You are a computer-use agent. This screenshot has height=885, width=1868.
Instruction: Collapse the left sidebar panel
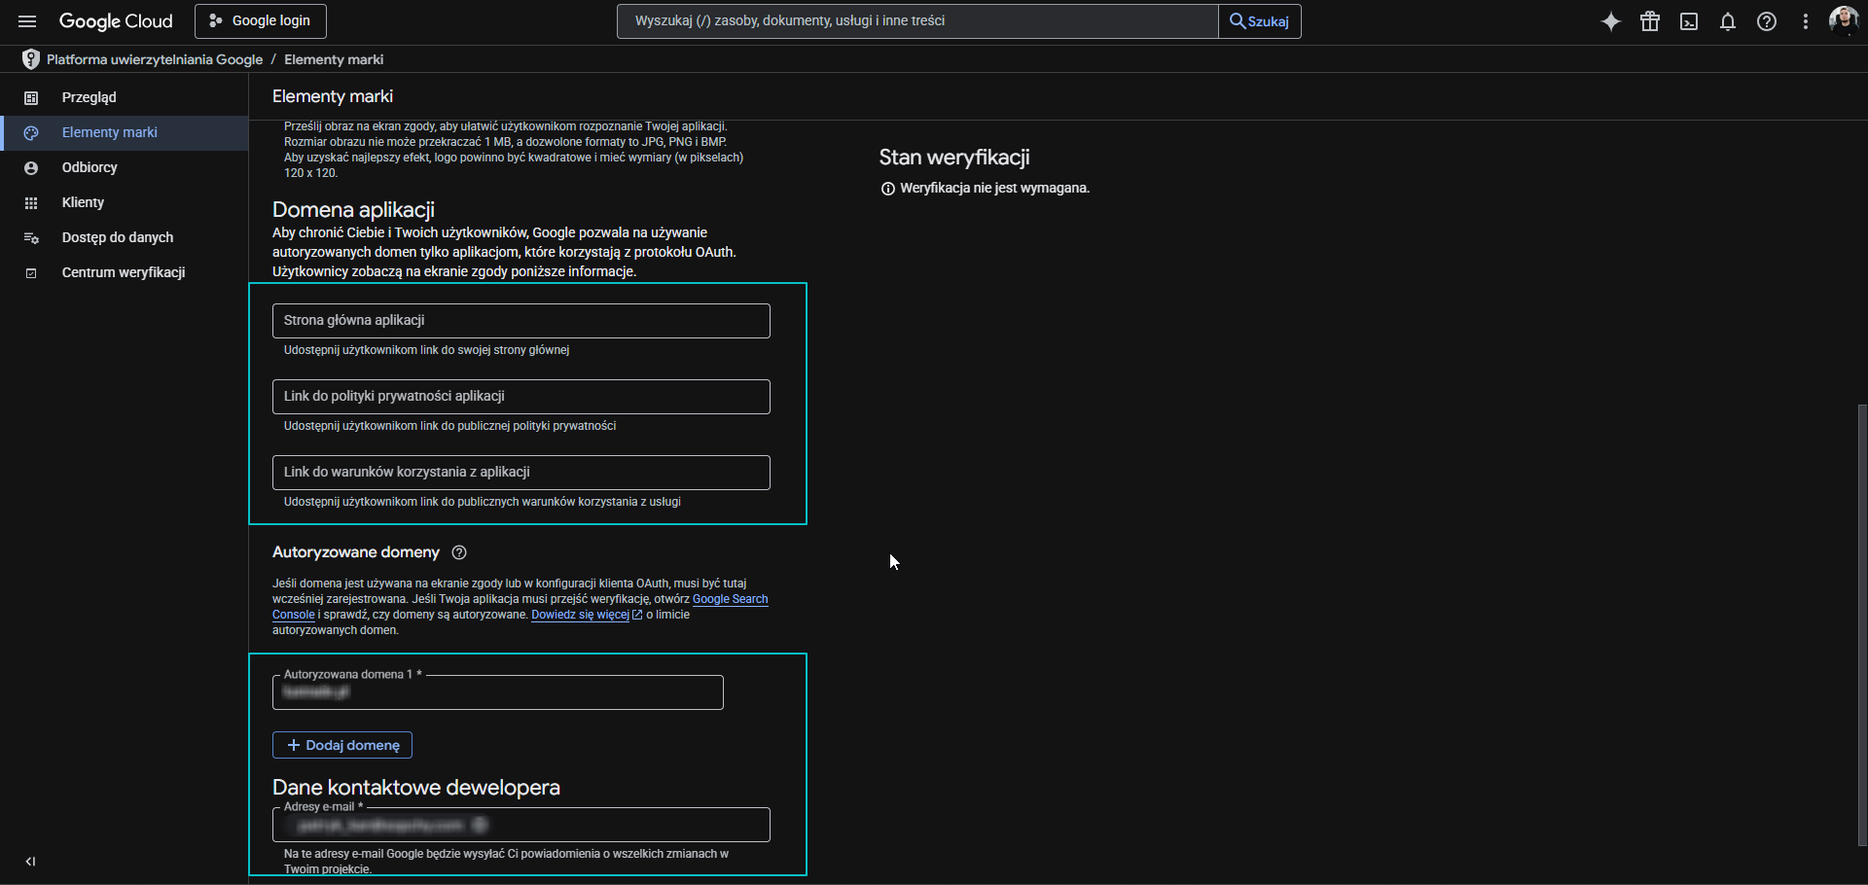pyautogui.click(x=30, y=861)
